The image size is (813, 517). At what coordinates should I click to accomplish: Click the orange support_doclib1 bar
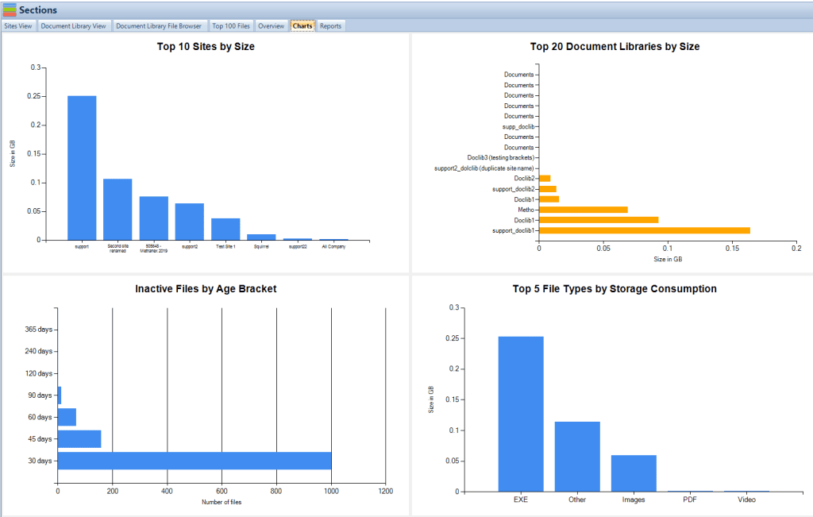point(644,230)
